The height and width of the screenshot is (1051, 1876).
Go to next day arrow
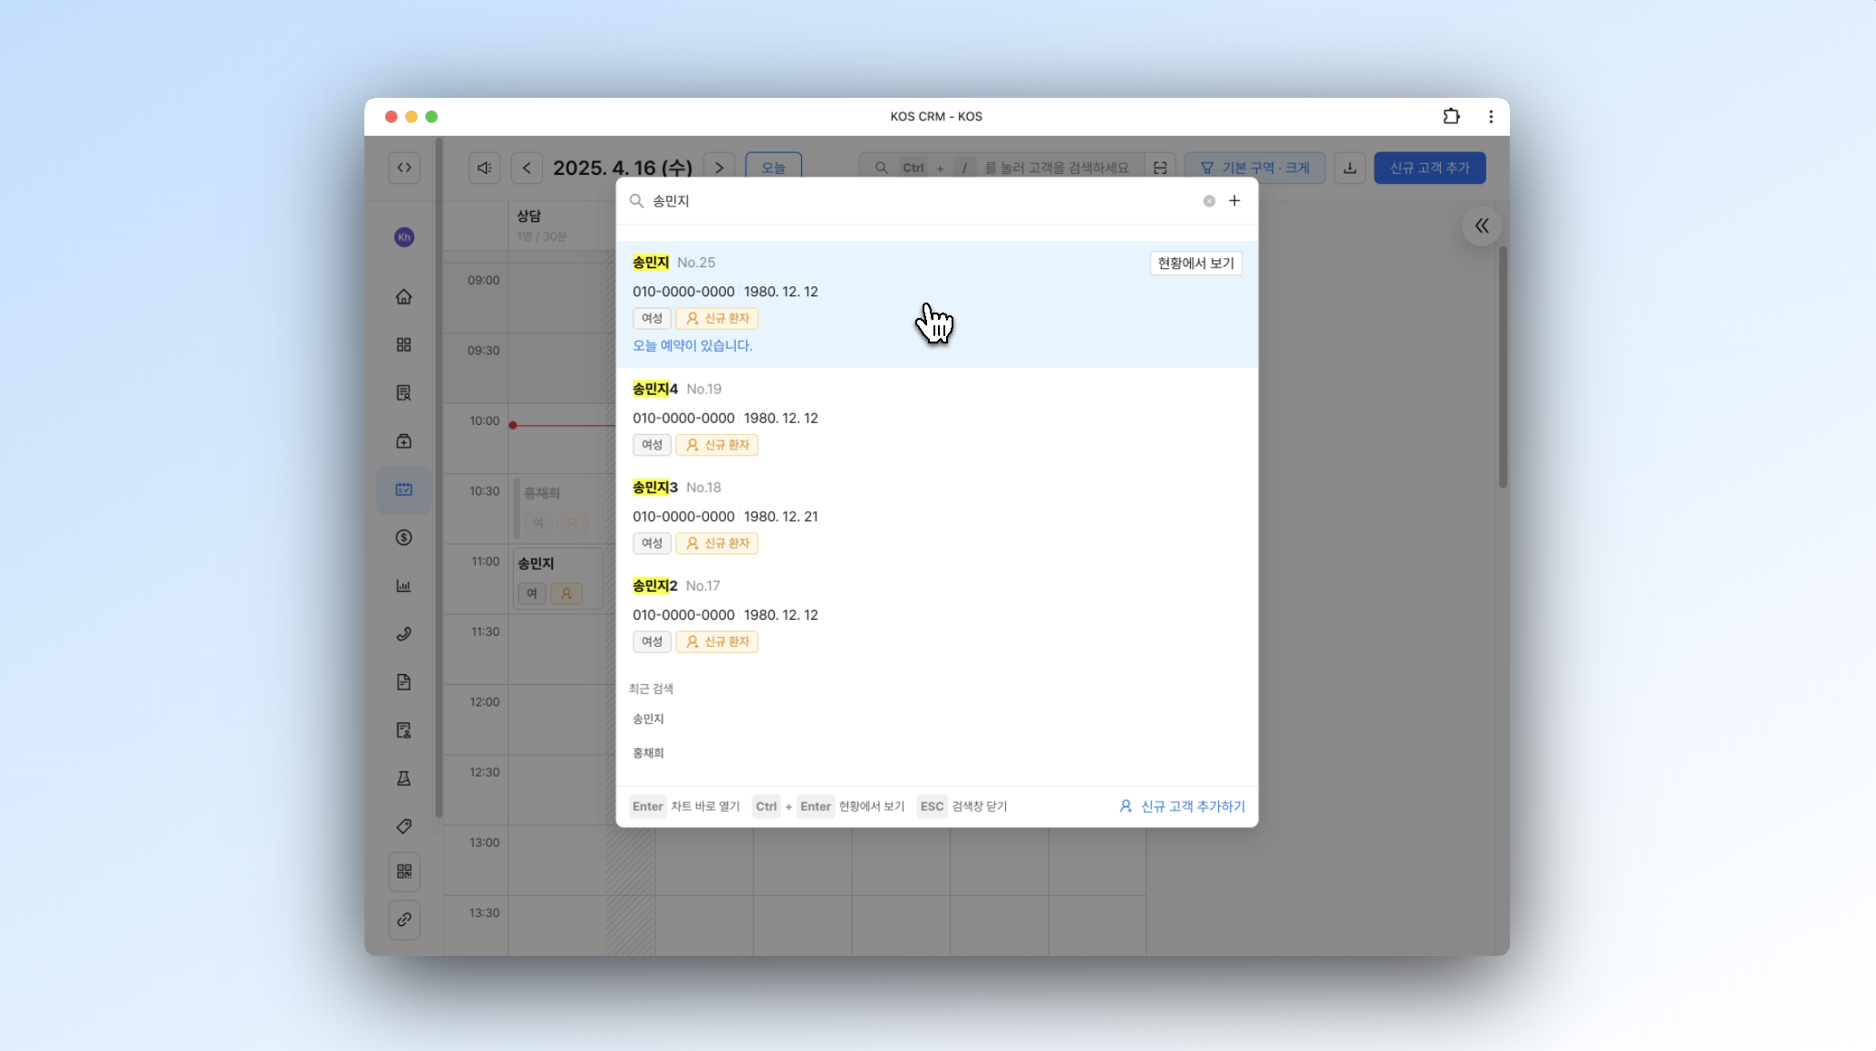point(719,168)
